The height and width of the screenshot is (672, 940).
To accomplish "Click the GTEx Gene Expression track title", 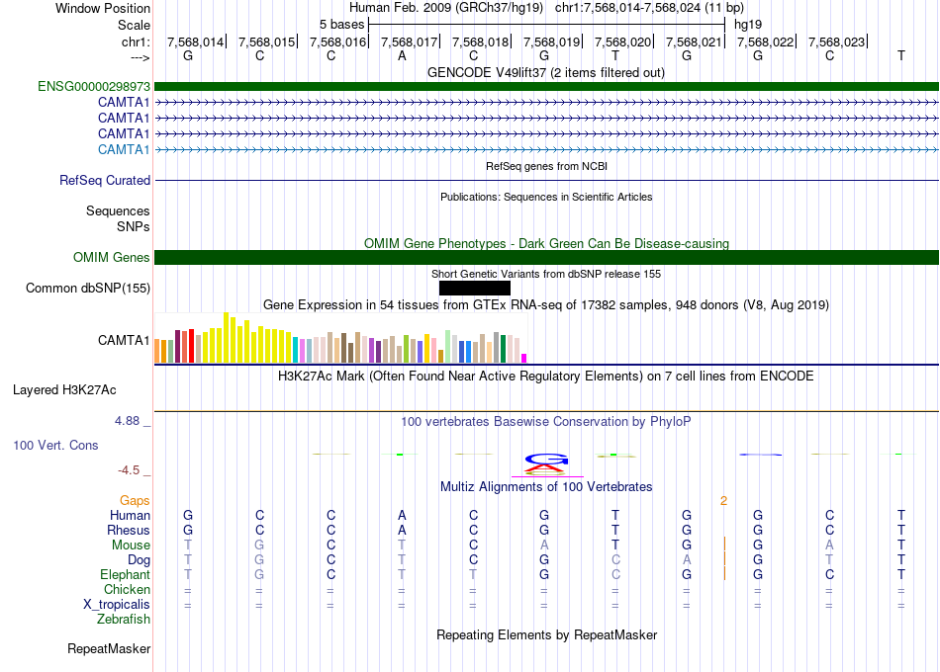I will click(546, 304).
